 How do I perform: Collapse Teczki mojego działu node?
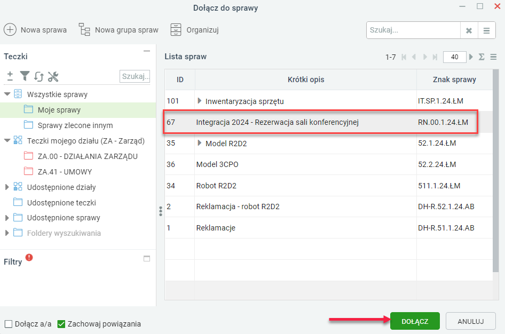[x=7, y=141]
